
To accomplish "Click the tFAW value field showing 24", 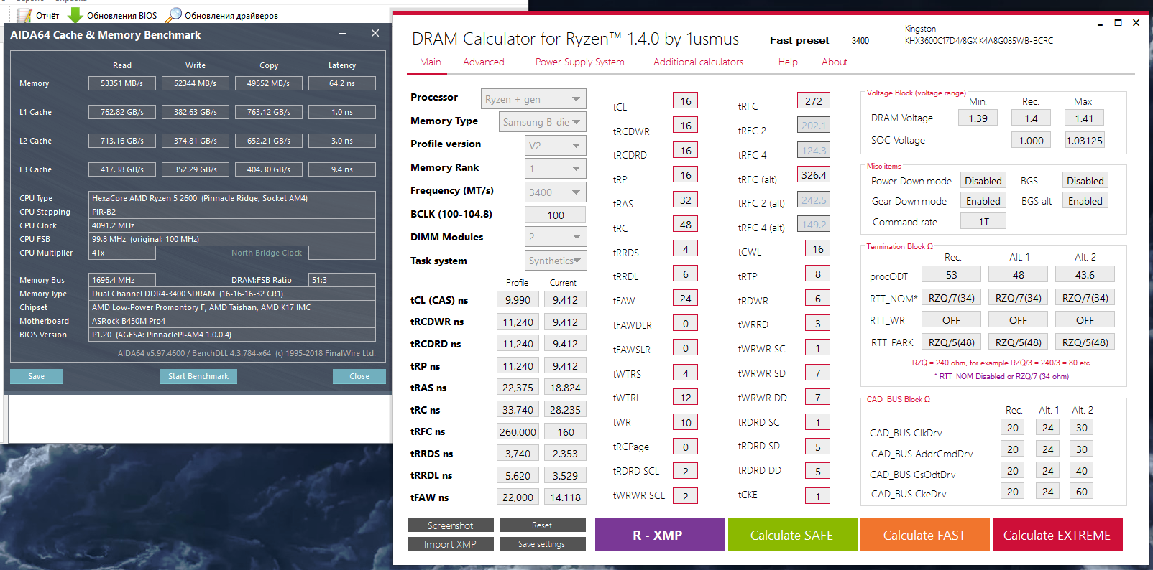I will 686,299.
